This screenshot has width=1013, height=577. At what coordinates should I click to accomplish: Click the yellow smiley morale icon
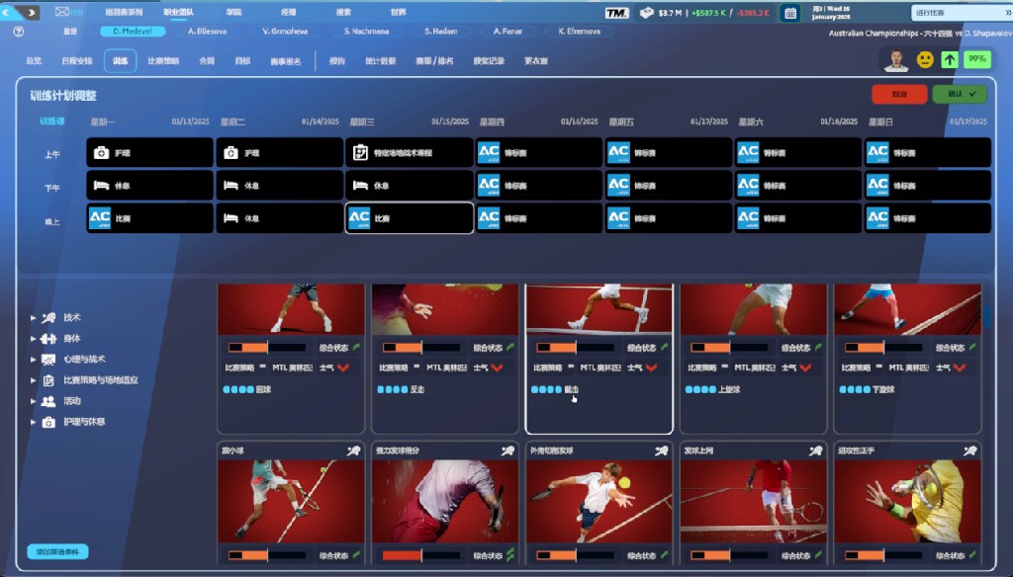(925, 59)
